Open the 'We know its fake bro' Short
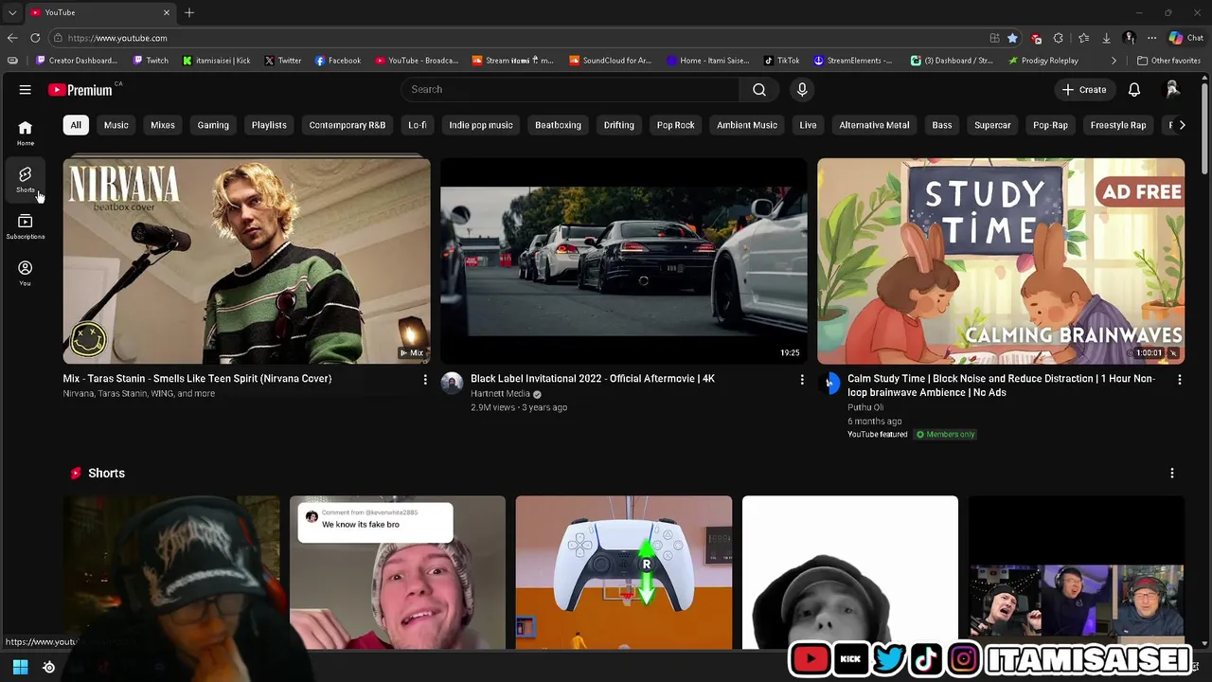 tap(398, 573)
